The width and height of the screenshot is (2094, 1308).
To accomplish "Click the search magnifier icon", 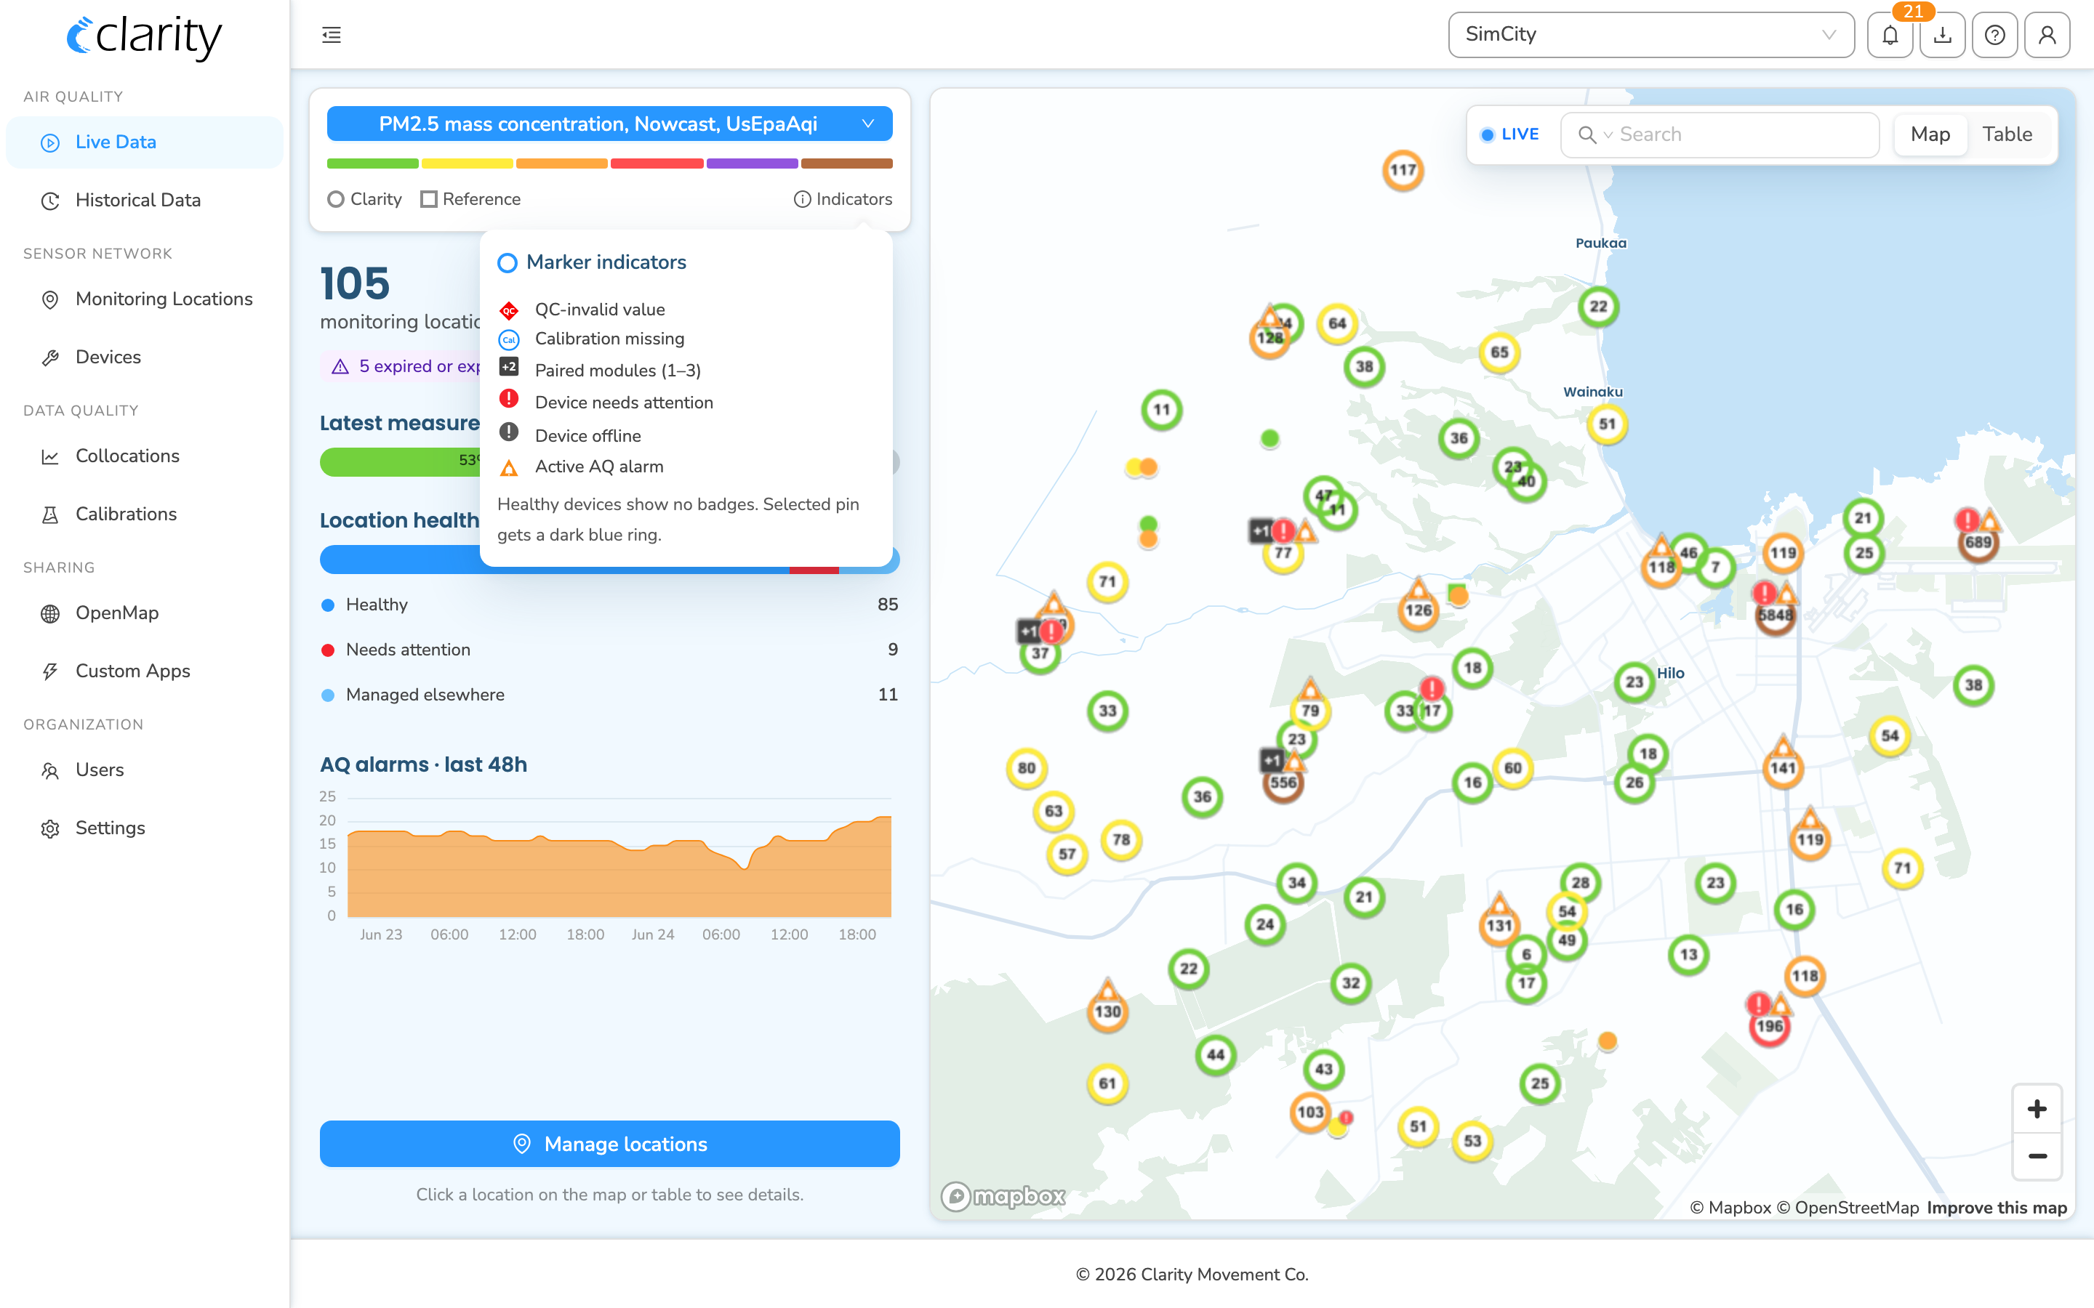I will click(1587, 135).
